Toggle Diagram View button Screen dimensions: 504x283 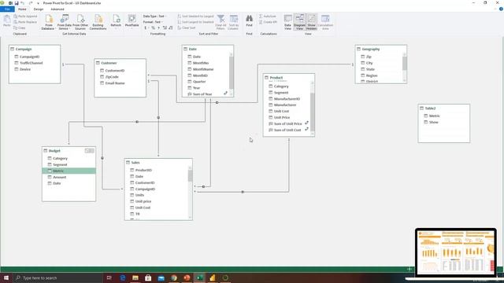299,22
